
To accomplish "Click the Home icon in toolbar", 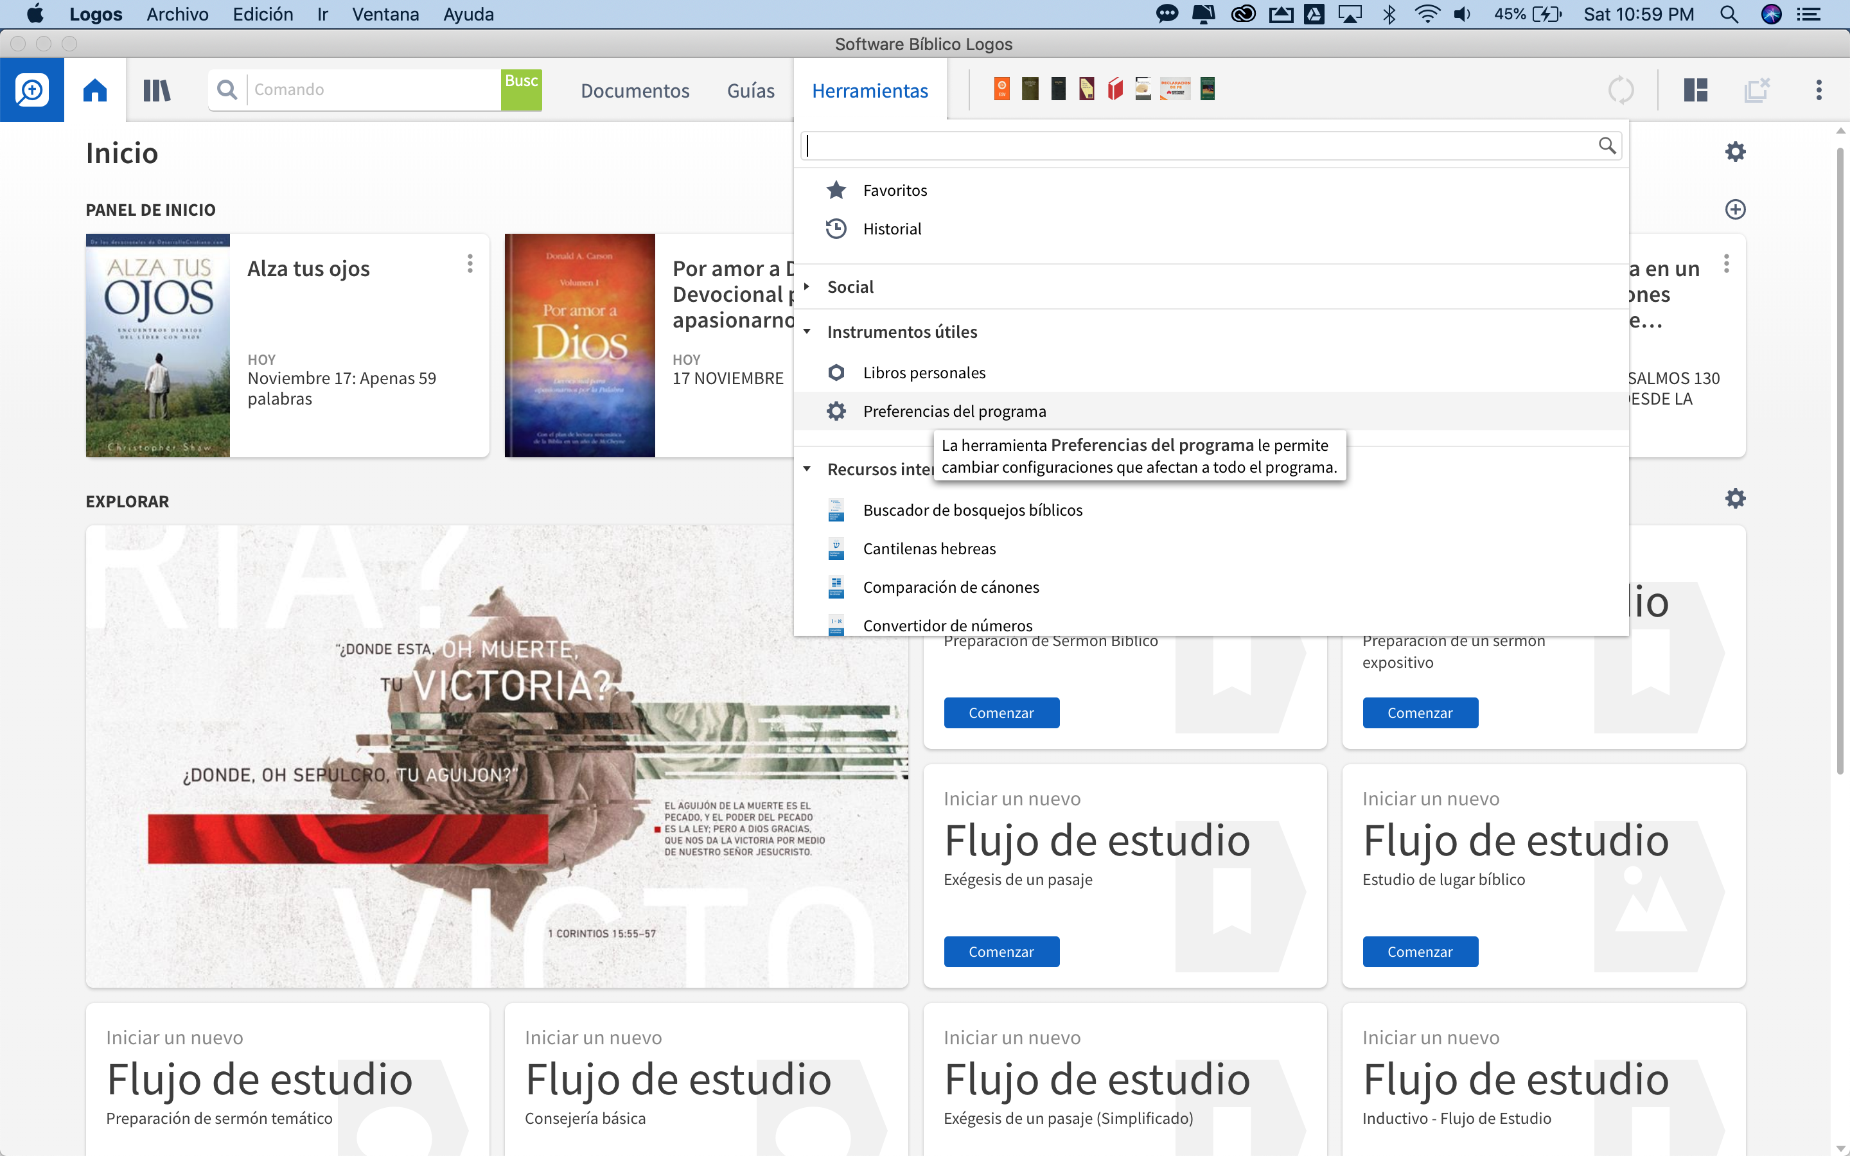I will pyautogui.click(x=95, y=90).
